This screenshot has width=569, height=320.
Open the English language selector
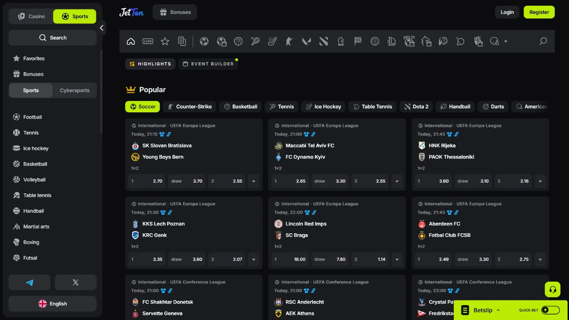[x=53, y=304]
